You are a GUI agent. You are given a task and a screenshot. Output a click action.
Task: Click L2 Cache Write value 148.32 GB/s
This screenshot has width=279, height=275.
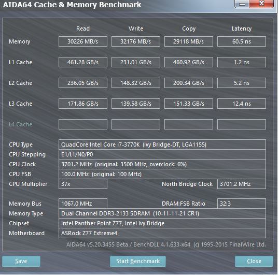click(136, 83)
